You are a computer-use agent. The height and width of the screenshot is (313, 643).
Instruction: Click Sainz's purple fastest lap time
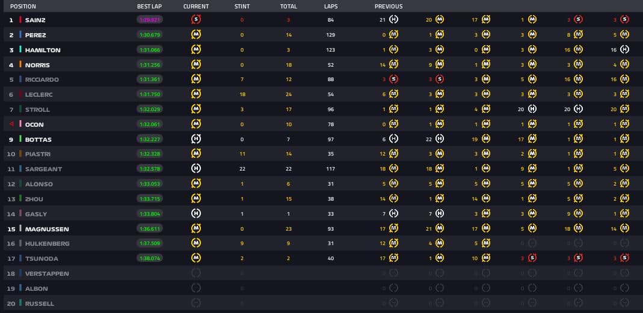[x=150, y=20]
